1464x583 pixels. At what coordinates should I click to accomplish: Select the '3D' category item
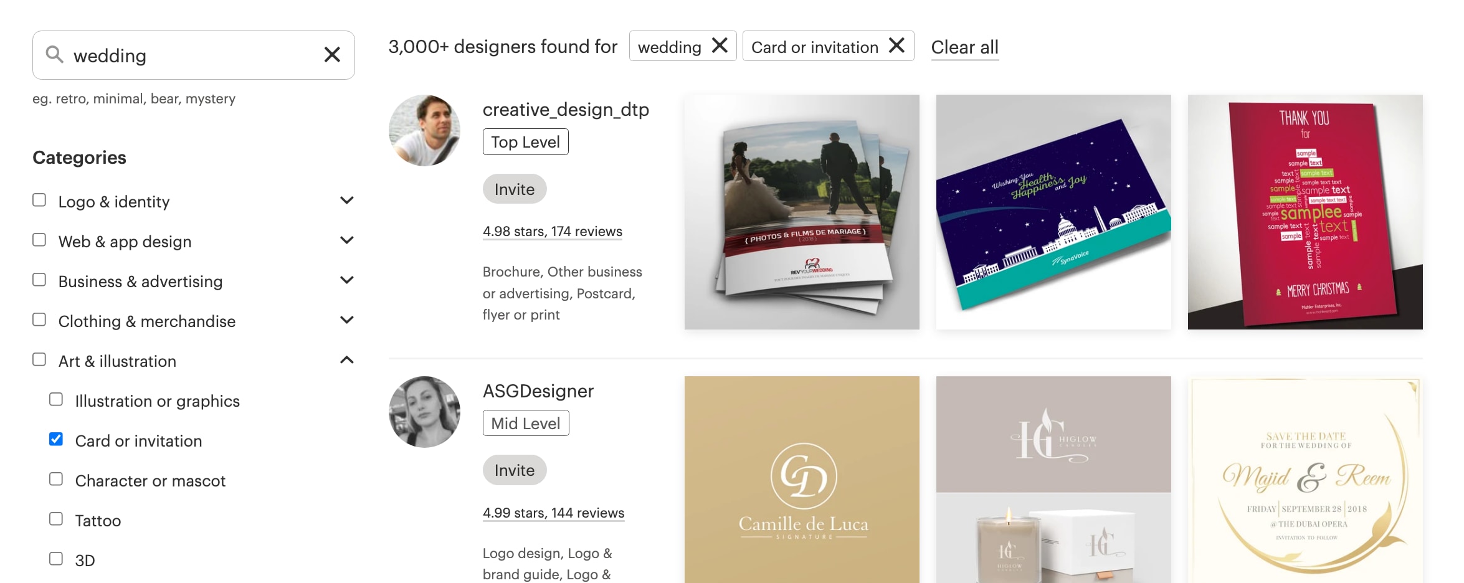pos(57,559)
